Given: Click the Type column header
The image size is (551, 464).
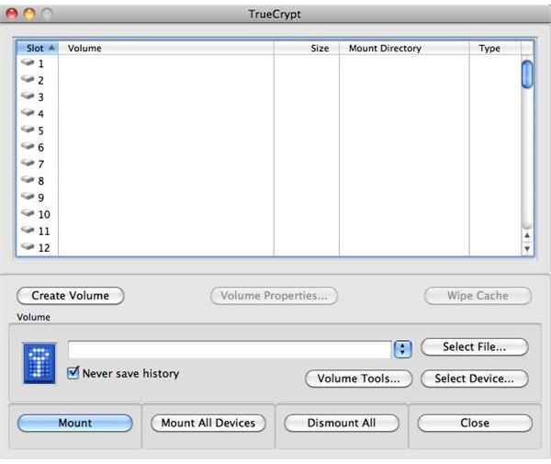Looking at the screenshot, I should click(495, 48).
